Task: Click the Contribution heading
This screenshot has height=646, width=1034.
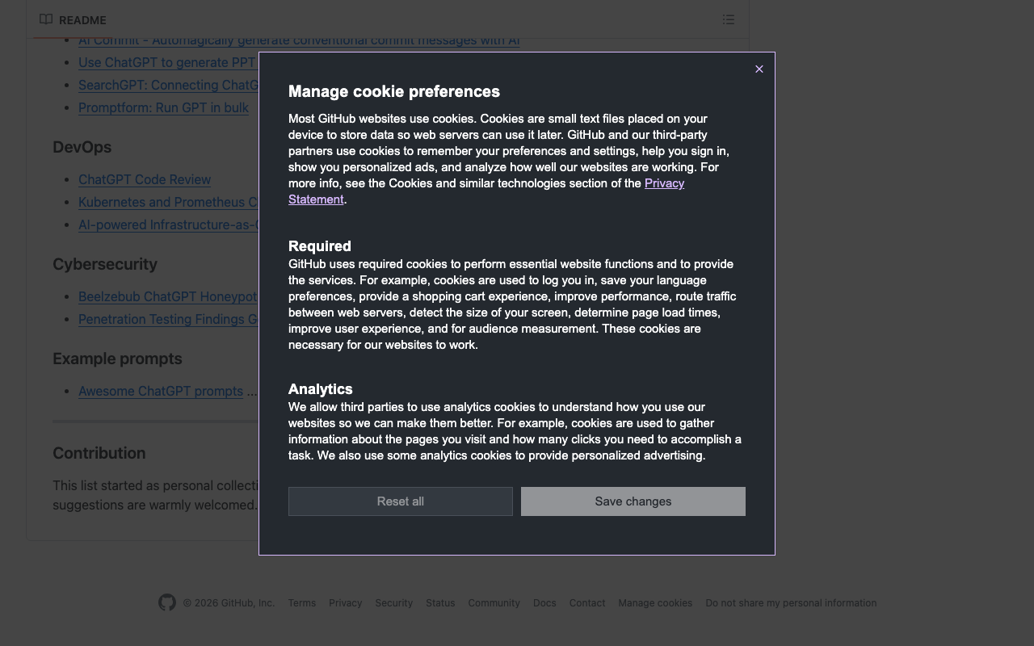Action: click(99, 453)
